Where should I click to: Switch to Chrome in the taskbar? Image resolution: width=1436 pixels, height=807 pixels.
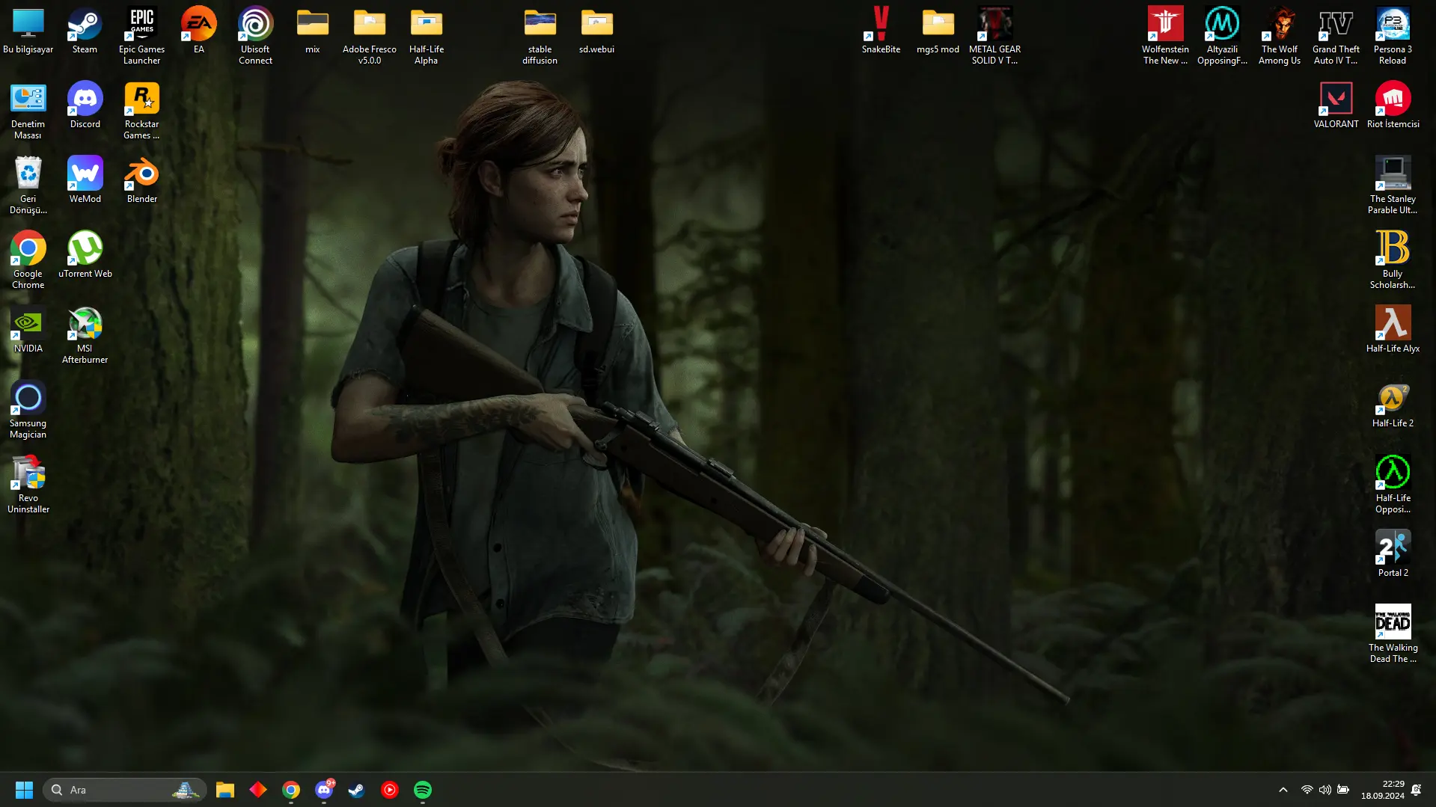[x=291, y=790]
